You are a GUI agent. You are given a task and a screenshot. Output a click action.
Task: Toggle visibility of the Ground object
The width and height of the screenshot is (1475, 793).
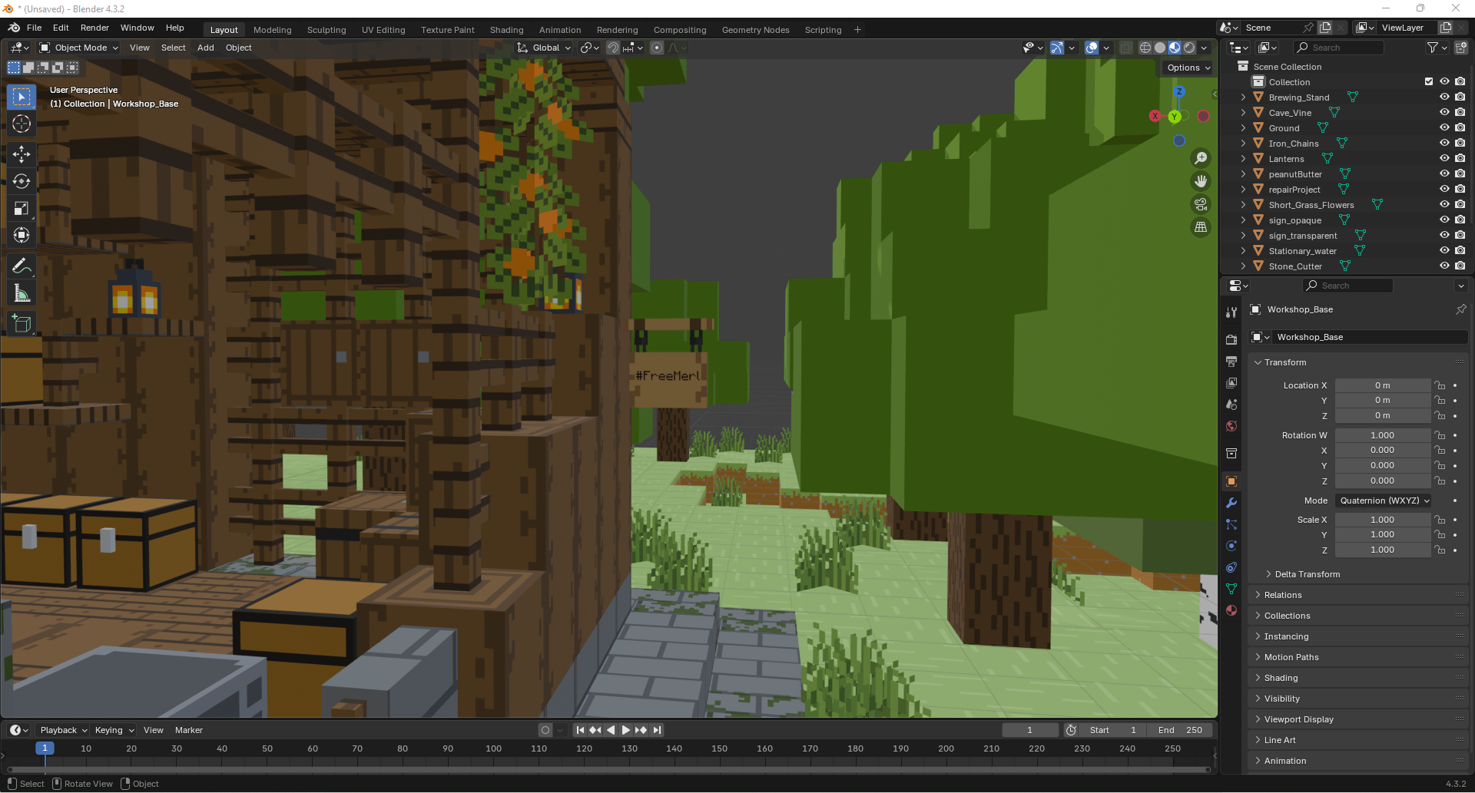pos(1444,128)
